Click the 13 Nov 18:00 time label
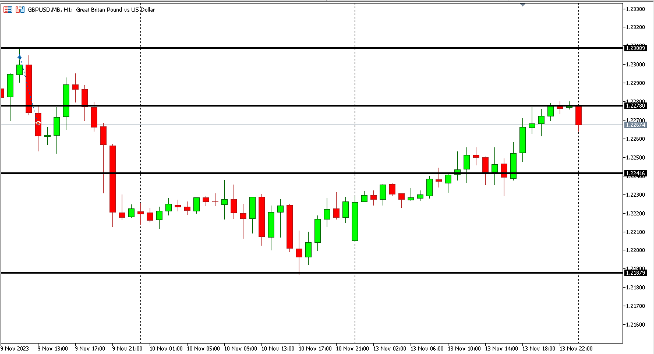The image size is (654, 354). click(x=539, y=349)
